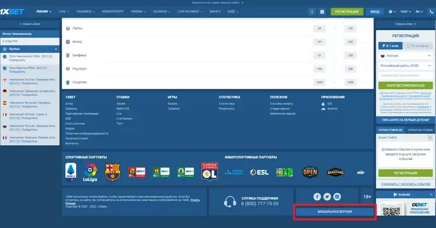Click the Serie A partner logo
The width and height of the screenshot is (436, 228).
coord(70,172)
